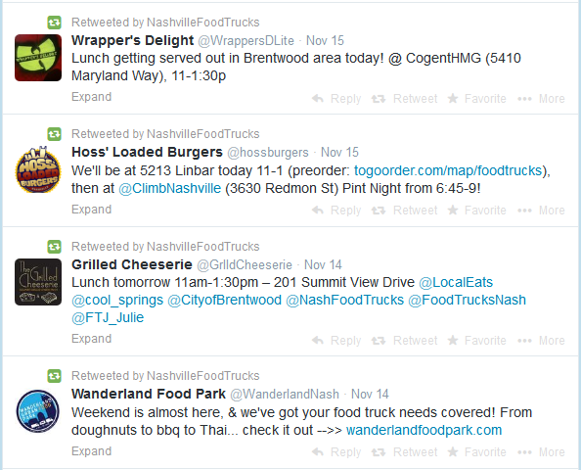The height and width of the screenshot is (470, 581).
Task: Expand the Wrapper's Delight tweet
Action: 92,97
